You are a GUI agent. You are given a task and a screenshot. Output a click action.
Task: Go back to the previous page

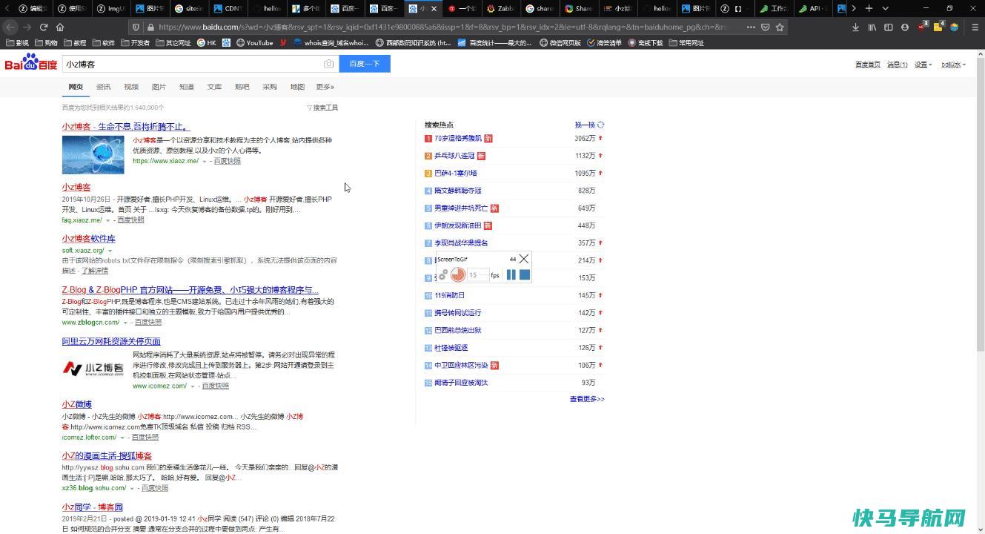[x=10, y=27]
